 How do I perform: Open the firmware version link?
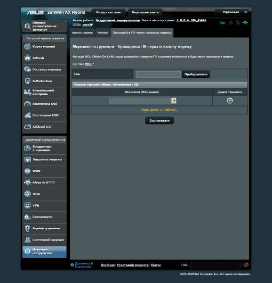click(191, 20)
